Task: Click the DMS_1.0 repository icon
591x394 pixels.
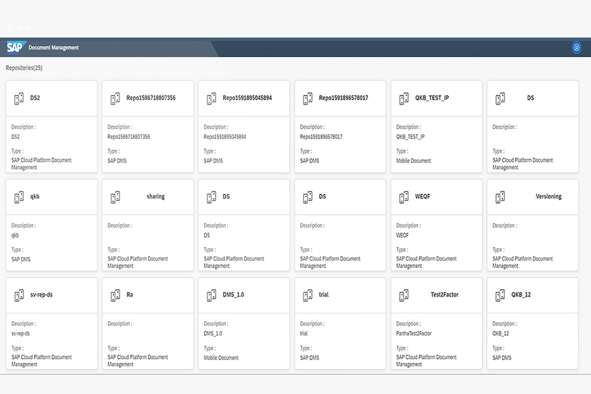Action: (211, 295)
